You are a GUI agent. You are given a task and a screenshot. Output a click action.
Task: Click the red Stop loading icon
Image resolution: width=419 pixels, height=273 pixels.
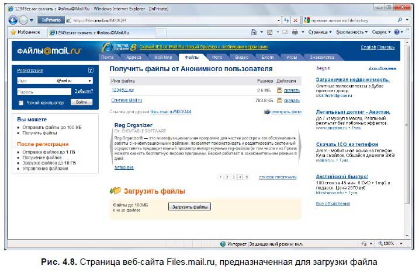[295, 20]
